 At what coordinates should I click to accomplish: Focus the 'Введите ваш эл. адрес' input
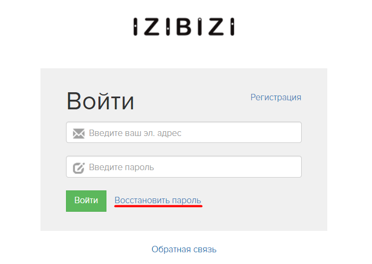184,132
